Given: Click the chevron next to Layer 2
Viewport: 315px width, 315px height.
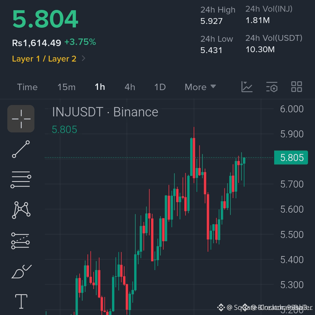Looking at the screenshot, I should click(x=84, y=58).
